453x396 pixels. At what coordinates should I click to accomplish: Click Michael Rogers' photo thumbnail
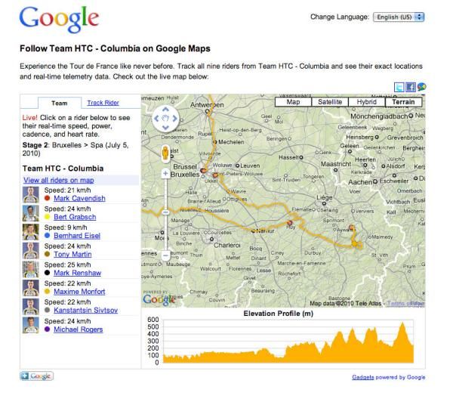click(31, 326)
